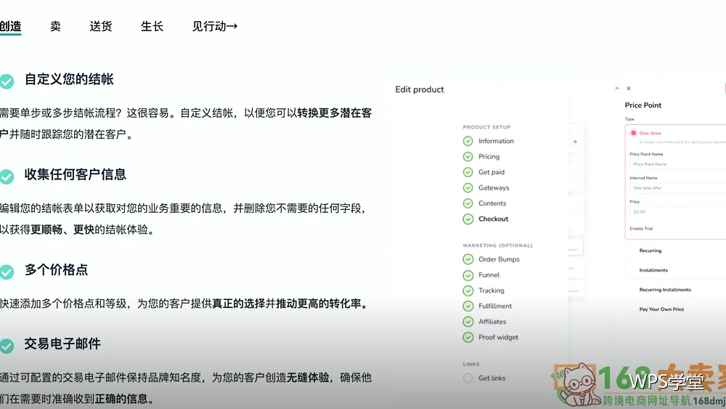Click the 多个价格点 heading
This screenshot has width=726, height=409.
click(x=56, y=270)
